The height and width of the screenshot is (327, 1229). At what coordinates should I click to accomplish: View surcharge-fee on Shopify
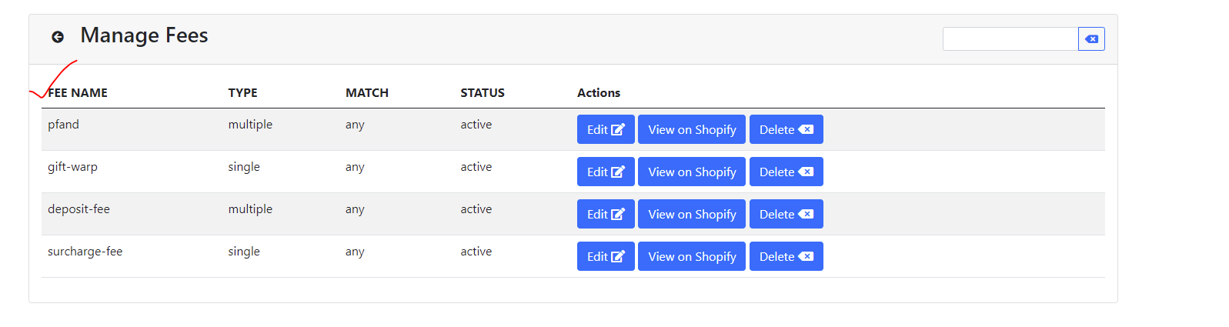(x=692, y=256)
